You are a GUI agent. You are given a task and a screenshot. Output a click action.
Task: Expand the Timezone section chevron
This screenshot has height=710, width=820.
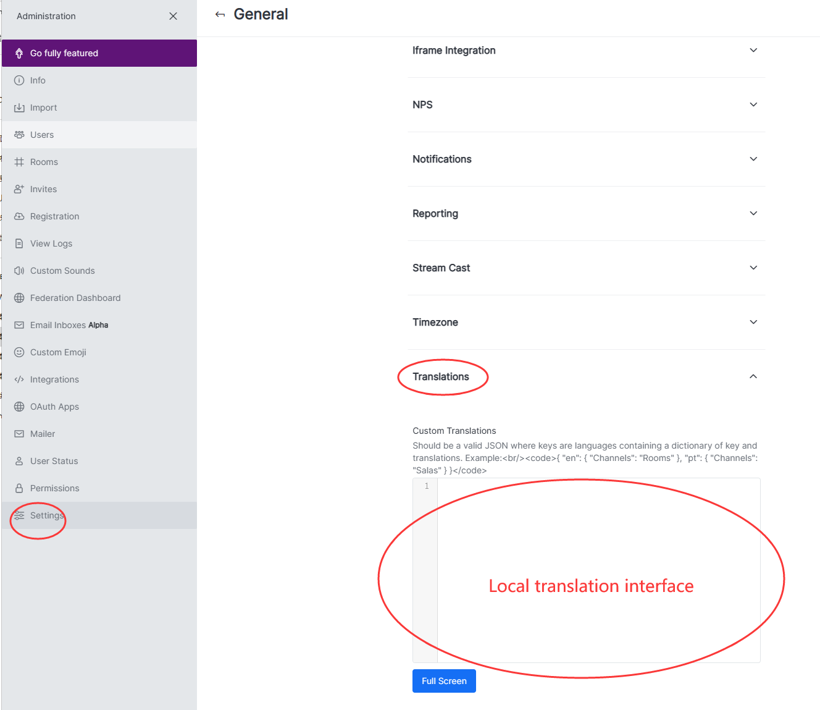753,323
